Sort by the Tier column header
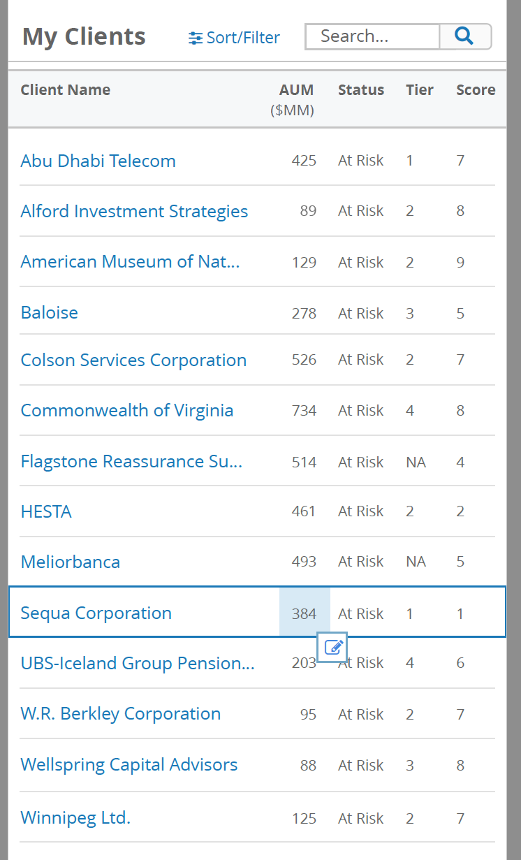 [420, 89]
